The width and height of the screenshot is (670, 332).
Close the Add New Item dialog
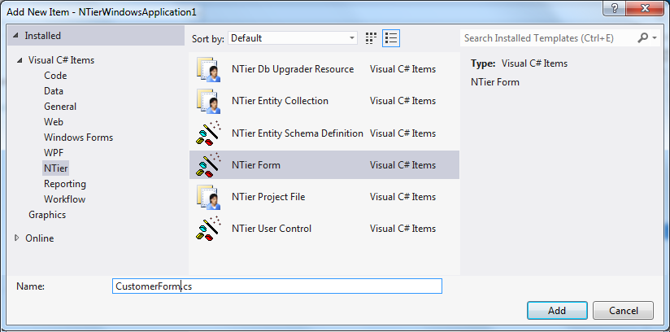[646, 8]
